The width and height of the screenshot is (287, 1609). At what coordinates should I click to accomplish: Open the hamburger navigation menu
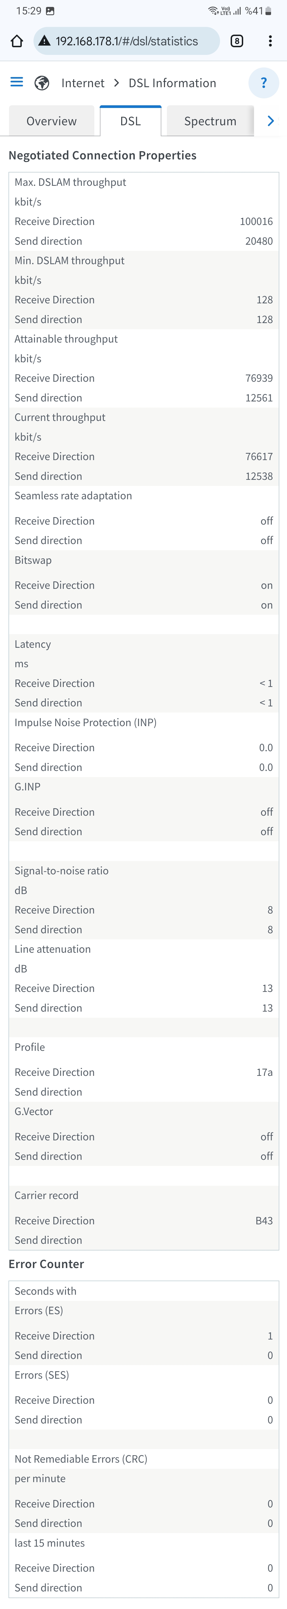17,82
